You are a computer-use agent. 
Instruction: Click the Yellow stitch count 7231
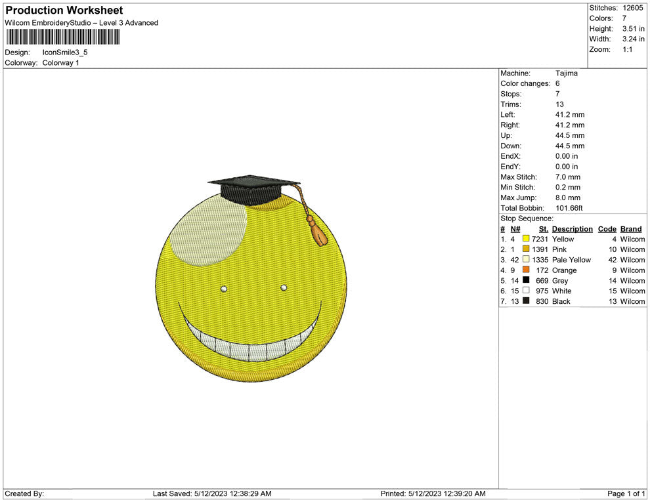(x=540, y=239)
